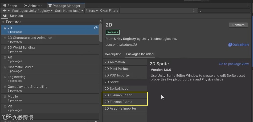This screenshot has width=253, height=122.
Task: Click the 2D feature layers icon
Action: pos(5,28)
